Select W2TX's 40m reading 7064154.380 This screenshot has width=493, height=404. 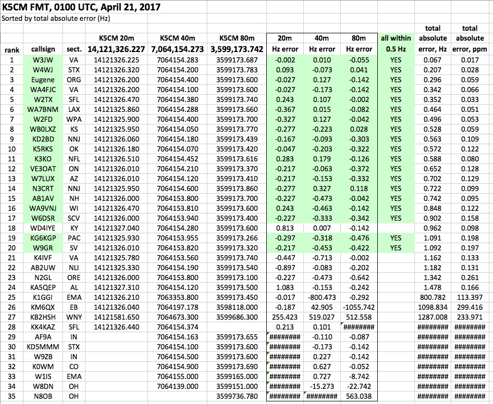[x=177, y=99]
